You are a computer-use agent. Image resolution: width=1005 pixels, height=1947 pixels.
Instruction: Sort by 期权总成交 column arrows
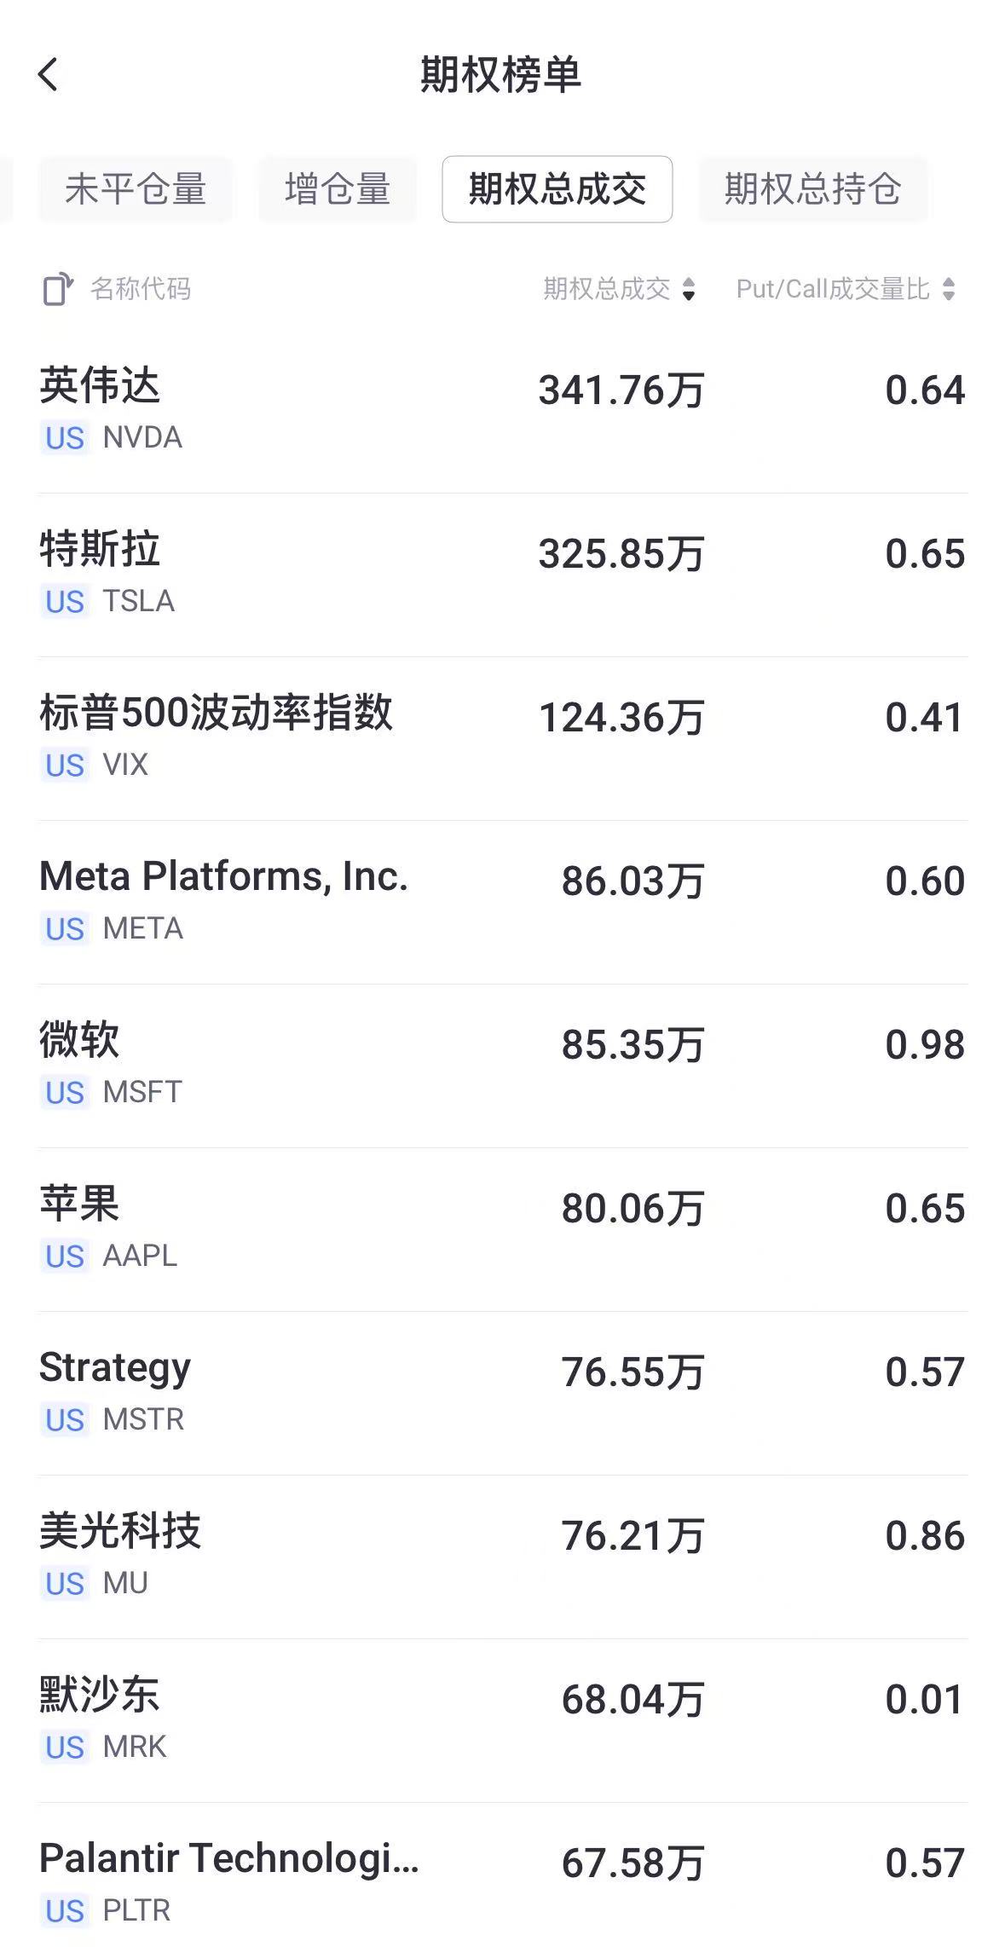tap(689, 289)
